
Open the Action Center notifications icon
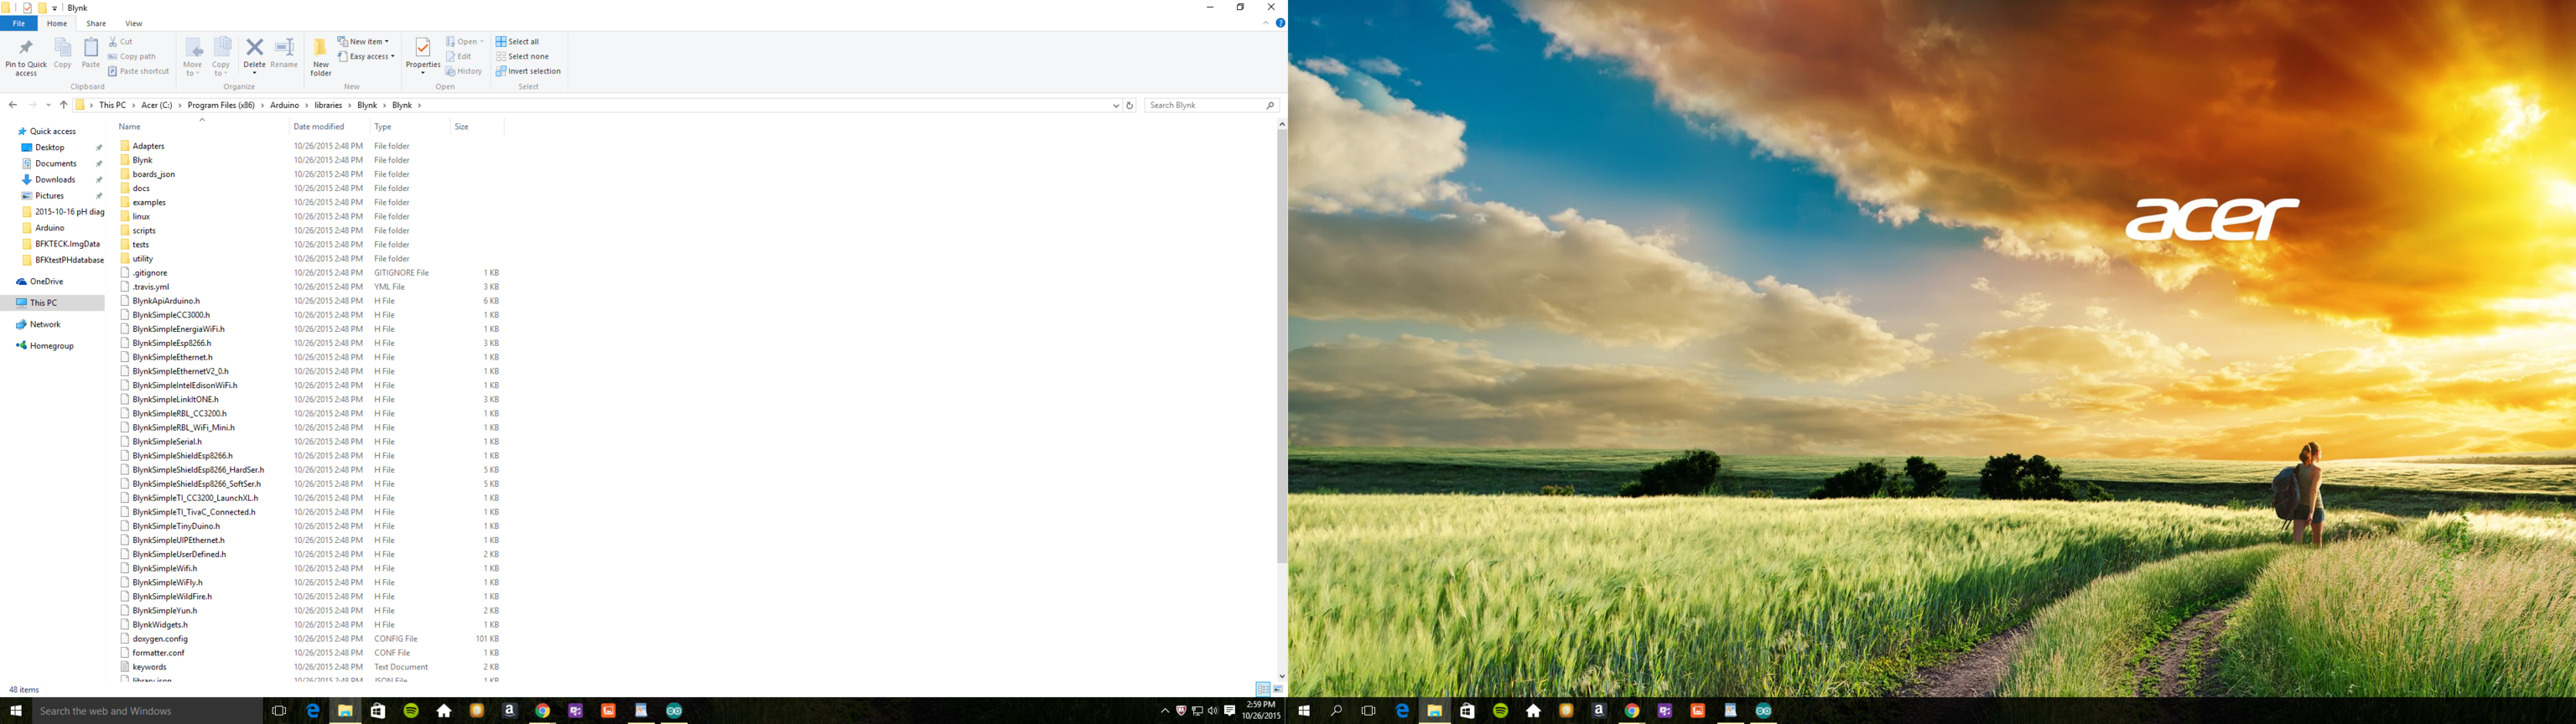pyautogui.click(x=1230, y=711)
